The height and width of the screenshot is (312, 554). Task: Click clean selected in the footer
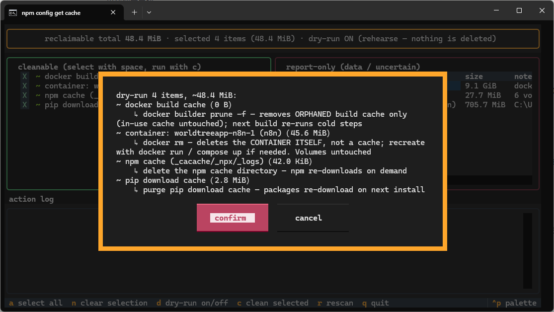[273, 303]
